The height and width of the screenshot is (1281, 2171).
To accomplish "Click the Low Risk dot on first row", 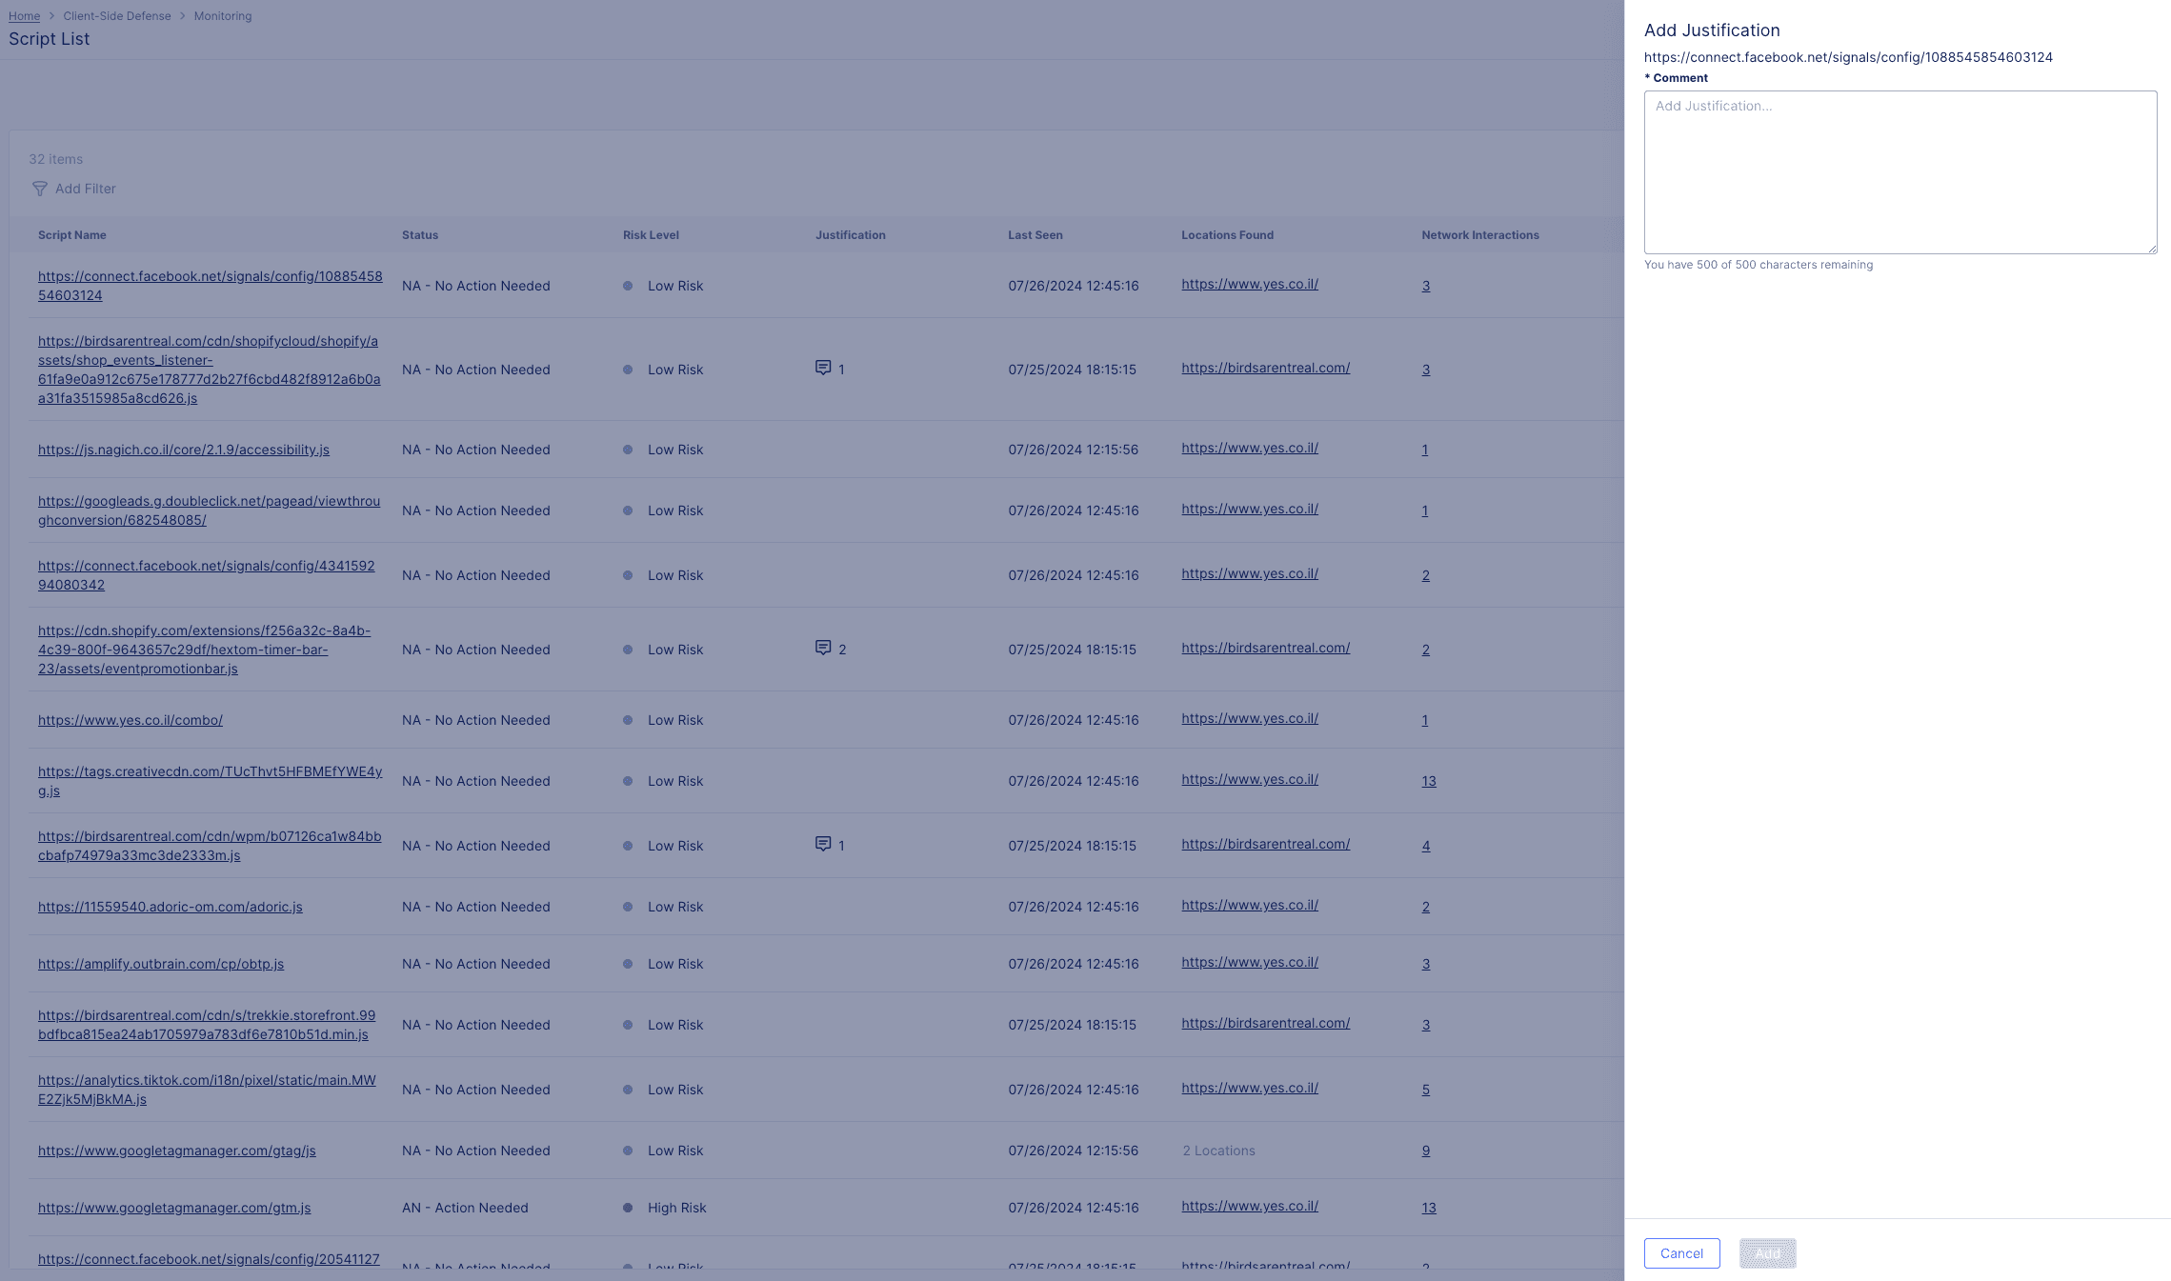I will (628, 286).
